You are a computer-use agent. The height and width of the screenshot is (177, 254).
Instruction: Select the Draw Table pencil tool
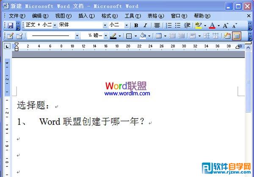tap(10, 36)
